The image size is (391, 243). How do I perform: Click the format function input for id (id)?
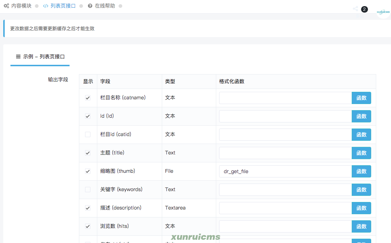285,116
